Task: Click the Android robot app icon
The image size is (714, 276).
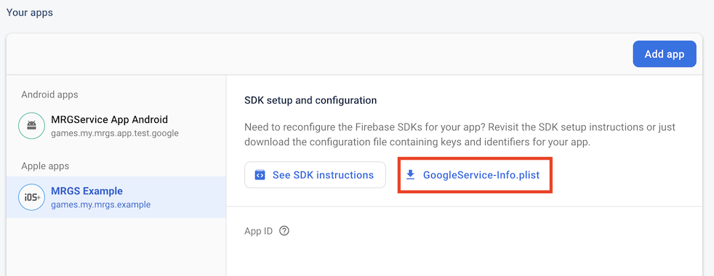Action: click(x=31, y=126)
